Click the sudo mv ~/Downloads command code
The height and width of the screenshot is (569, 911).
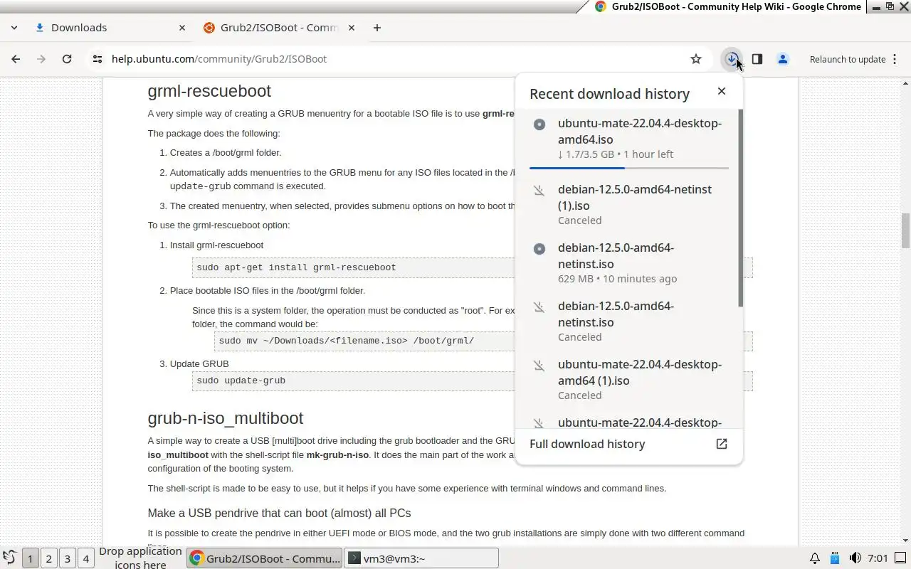pos(346,341)
